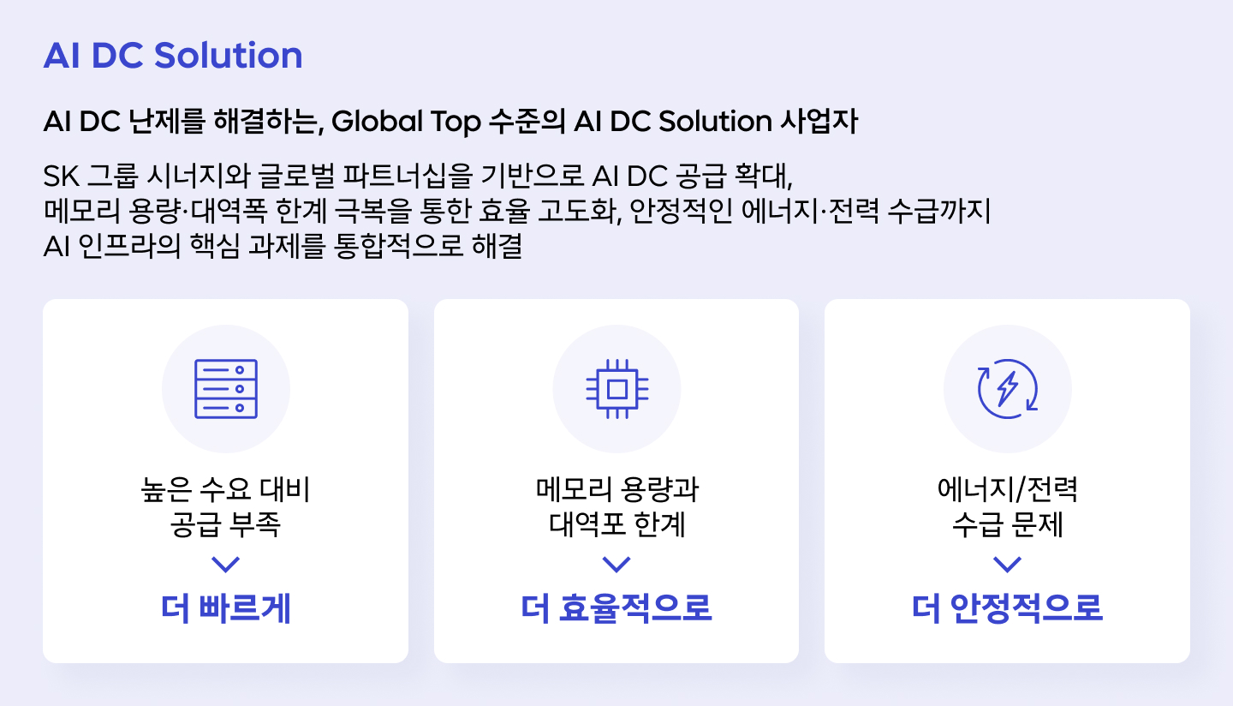
Task: Click the AI DC Solution title
Action: coord(173,56)
